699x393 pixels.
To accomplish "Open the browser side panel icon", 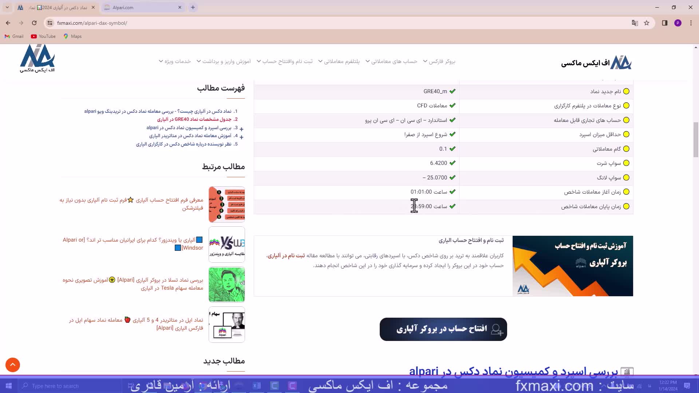I will [664, 23].
